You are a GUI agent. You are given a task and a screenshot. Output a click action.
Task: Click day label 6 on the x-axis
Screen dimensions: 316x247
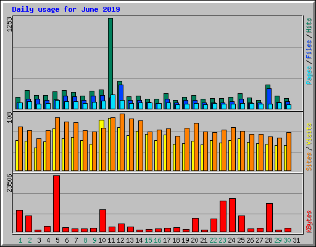[x=67, y=240]
